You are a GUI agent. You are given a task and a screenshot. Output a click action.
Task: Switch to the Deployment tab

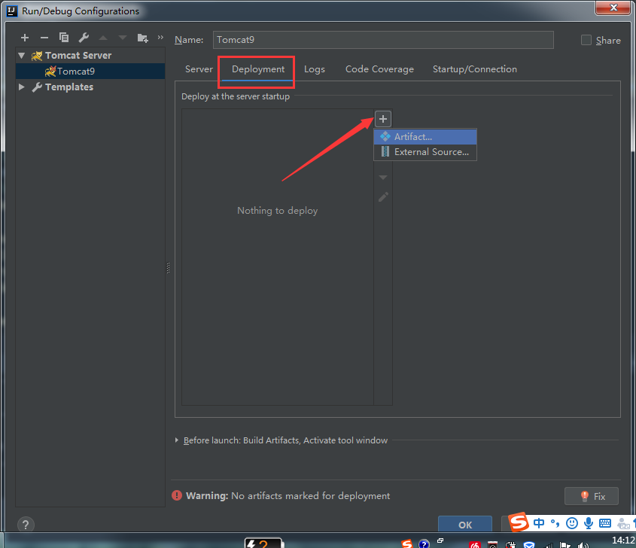point(258,69)
